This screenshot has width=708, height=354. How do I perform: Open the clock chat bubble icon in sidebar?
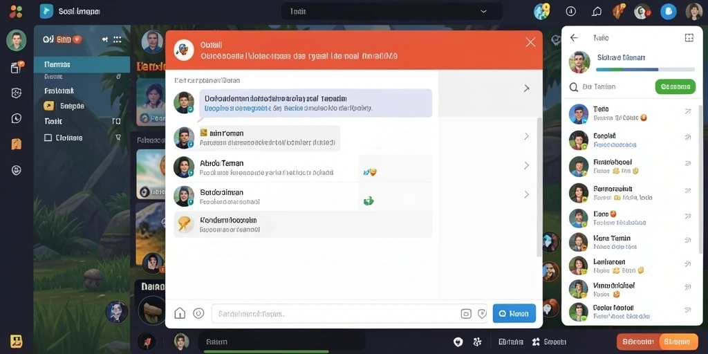pos(17,118)
